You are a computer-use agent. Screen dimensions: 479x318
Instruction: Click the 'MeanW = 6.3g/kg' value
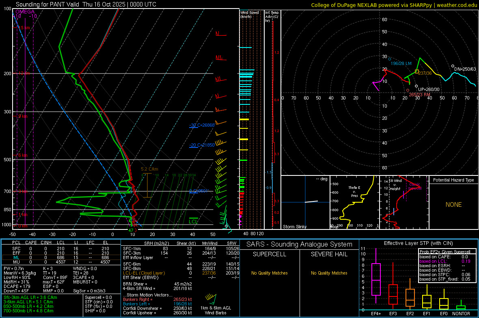19,273
